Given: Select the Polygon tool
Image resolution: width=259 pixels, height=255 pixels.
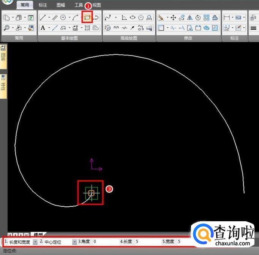Looking at the screenshot, I should pyautogui.click(x=141, y=17).
